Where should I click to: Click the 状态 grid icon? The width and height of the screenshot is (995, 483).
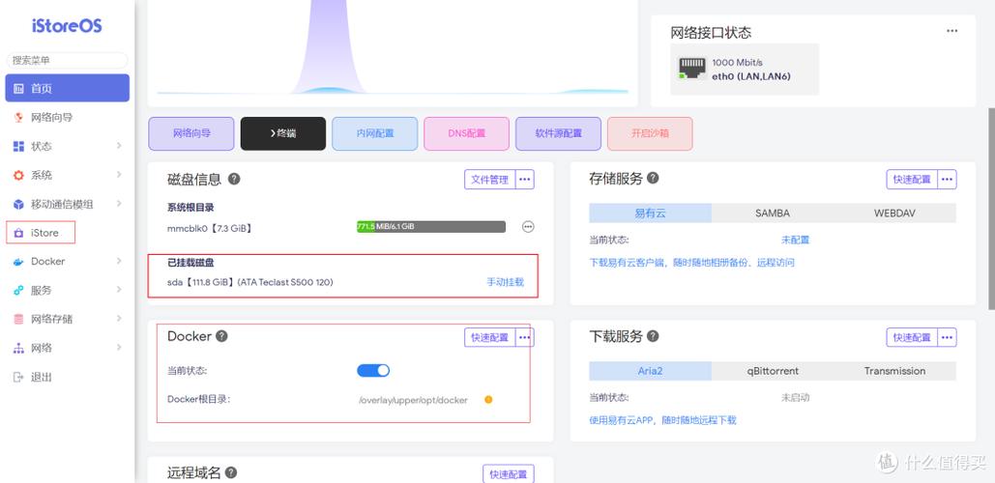[x=18, y=147]
